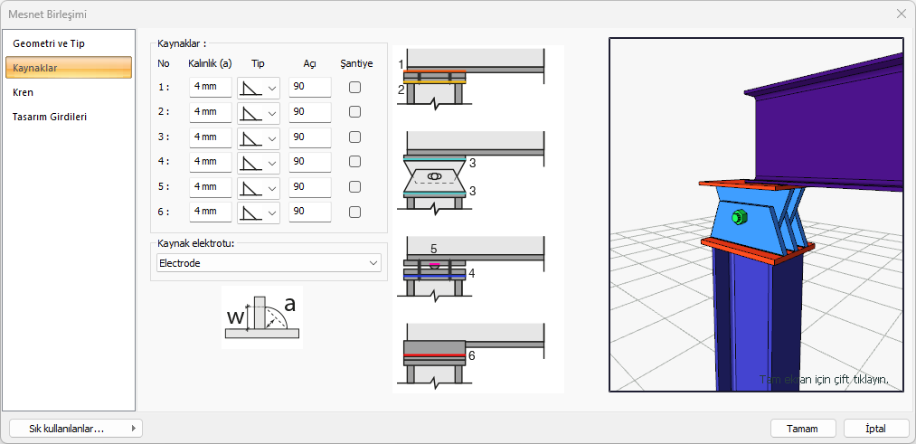Viewport: 916px width, 444px height.
Task: Click the fillet weld thickness legend image
Action: 261,317
